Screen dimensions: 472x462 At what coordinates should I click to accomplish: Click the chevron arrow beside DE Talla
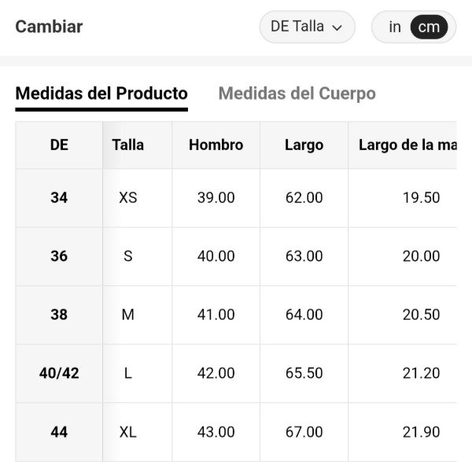(x=337, y=27)
